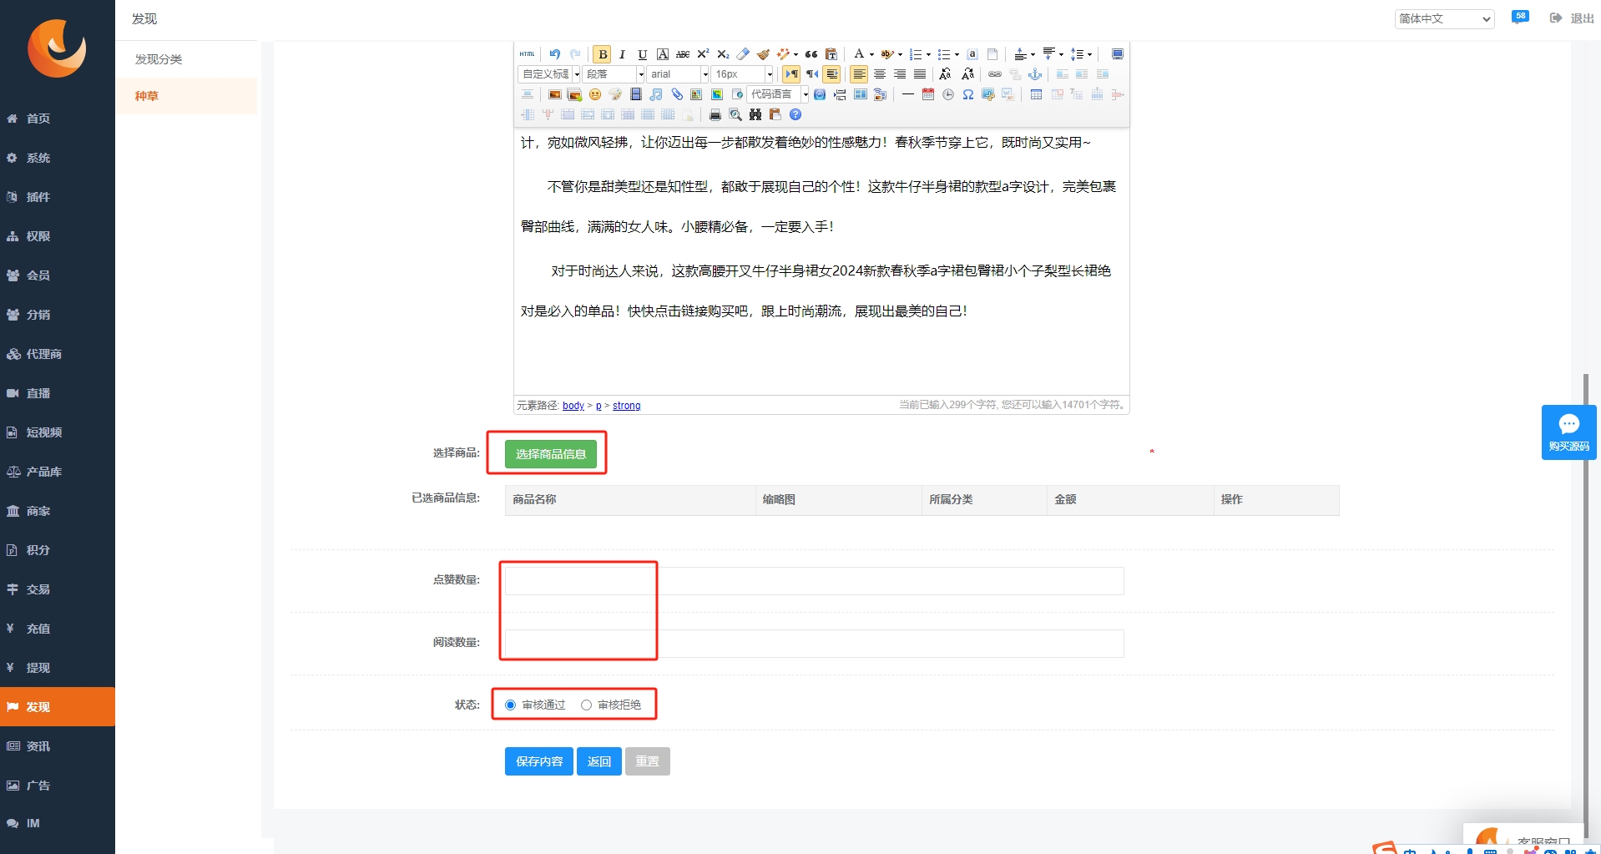Right-align the text in editor
Image resolution: width=1601 pixels, height=854 pixels.
click(x=899, y=74)
